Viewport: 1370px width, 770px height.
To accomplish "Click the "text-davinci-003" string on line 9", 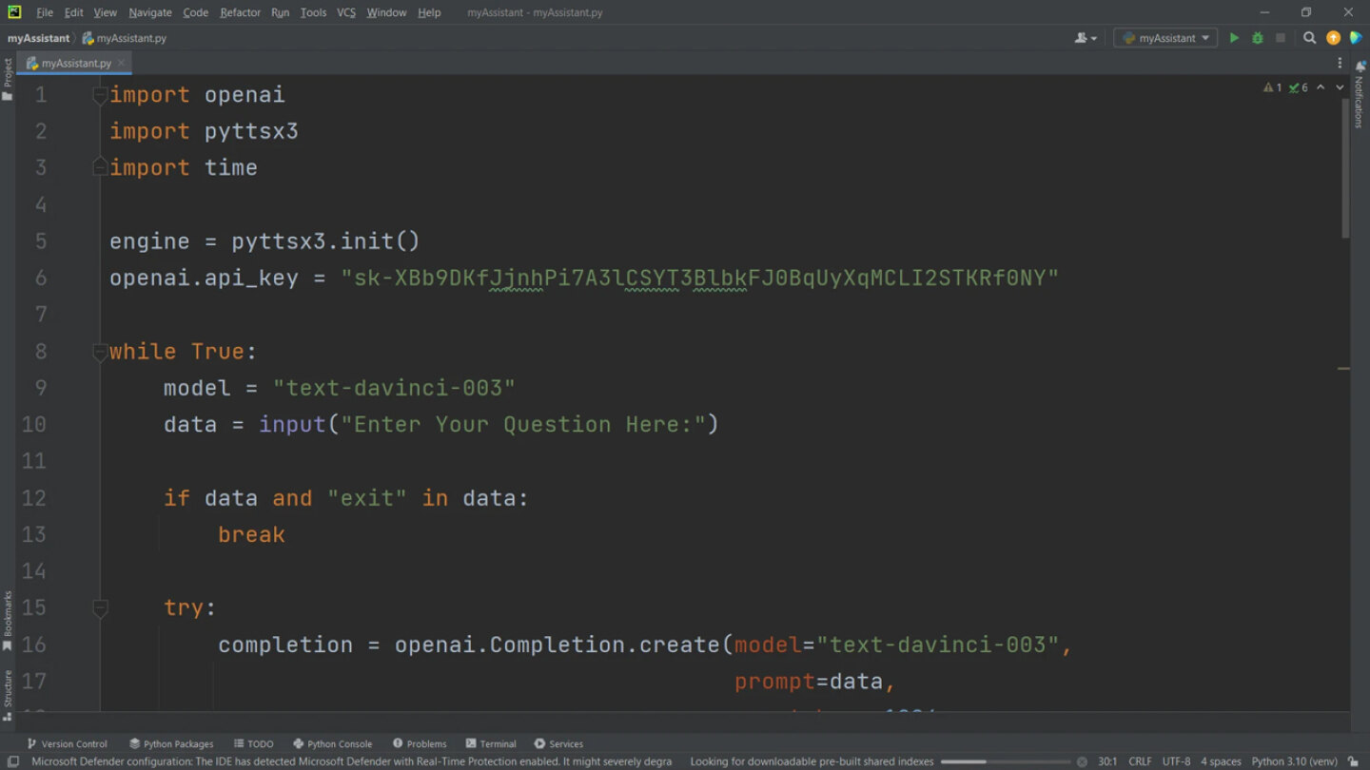I will pyautogui.click(x=394, y=388).
